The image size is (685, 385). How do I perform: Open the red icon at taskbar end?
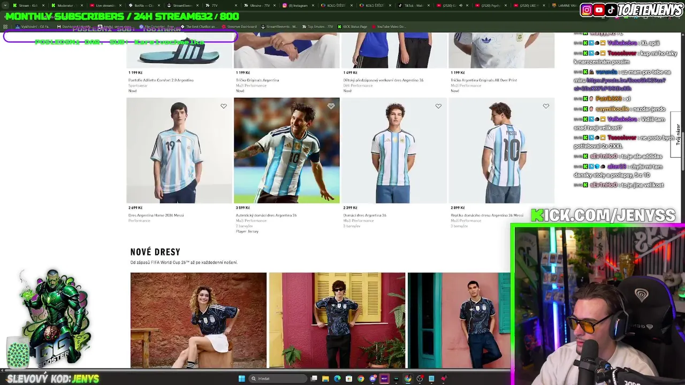coord(443,379)
